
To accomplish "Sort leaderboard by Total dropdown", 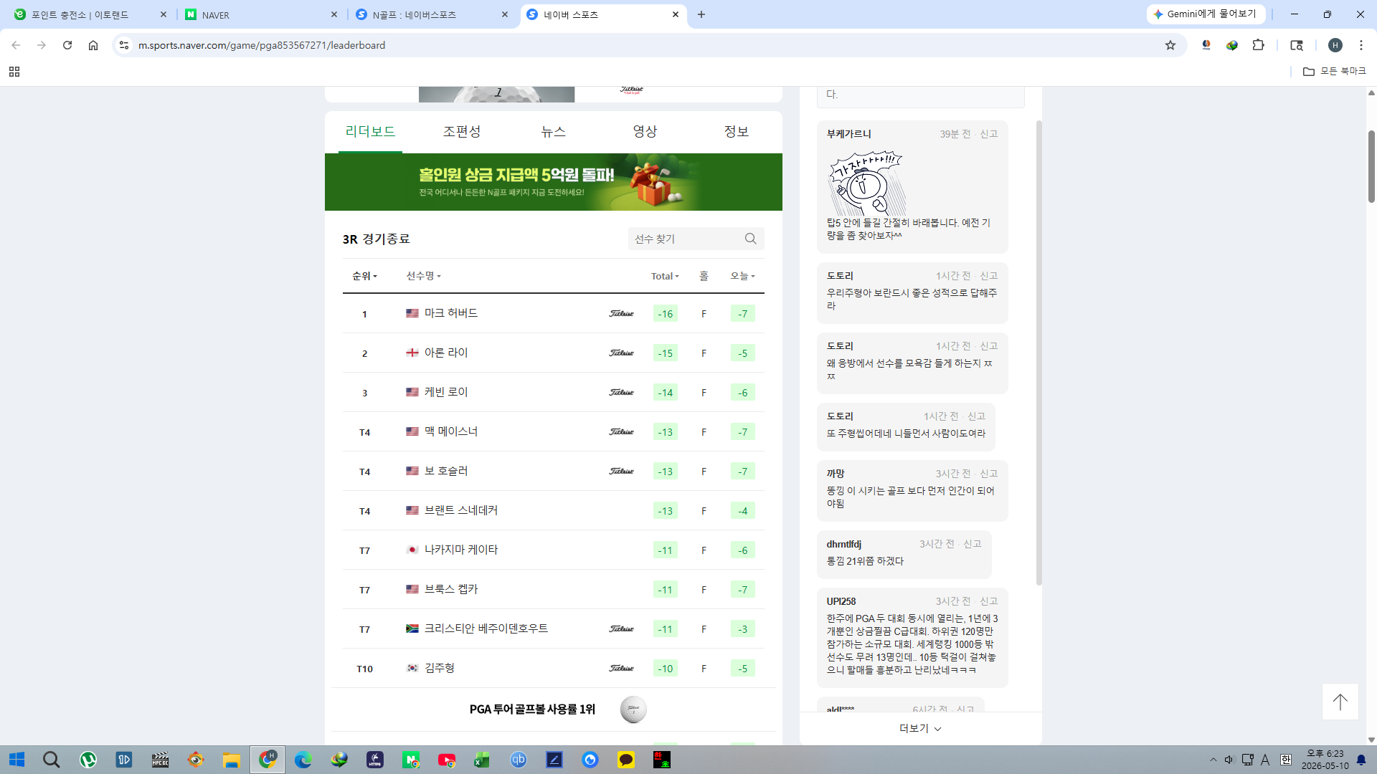I will click(x=665, y=276).
